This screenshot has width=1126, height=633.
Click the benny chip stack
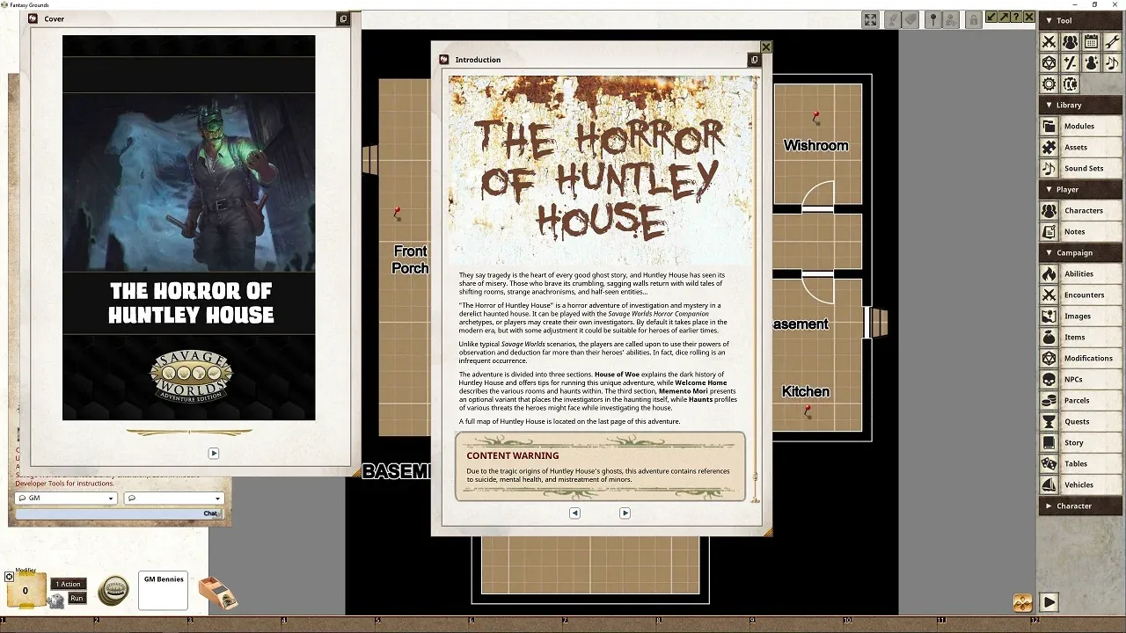click(113, 591)
